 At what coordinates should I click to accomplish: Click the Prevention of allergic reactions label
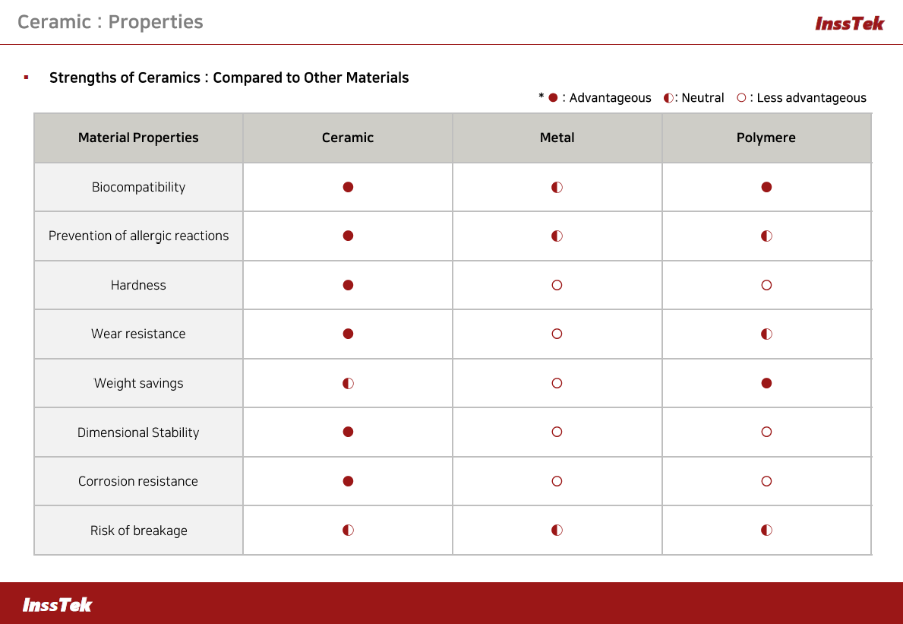pos(138,236)
